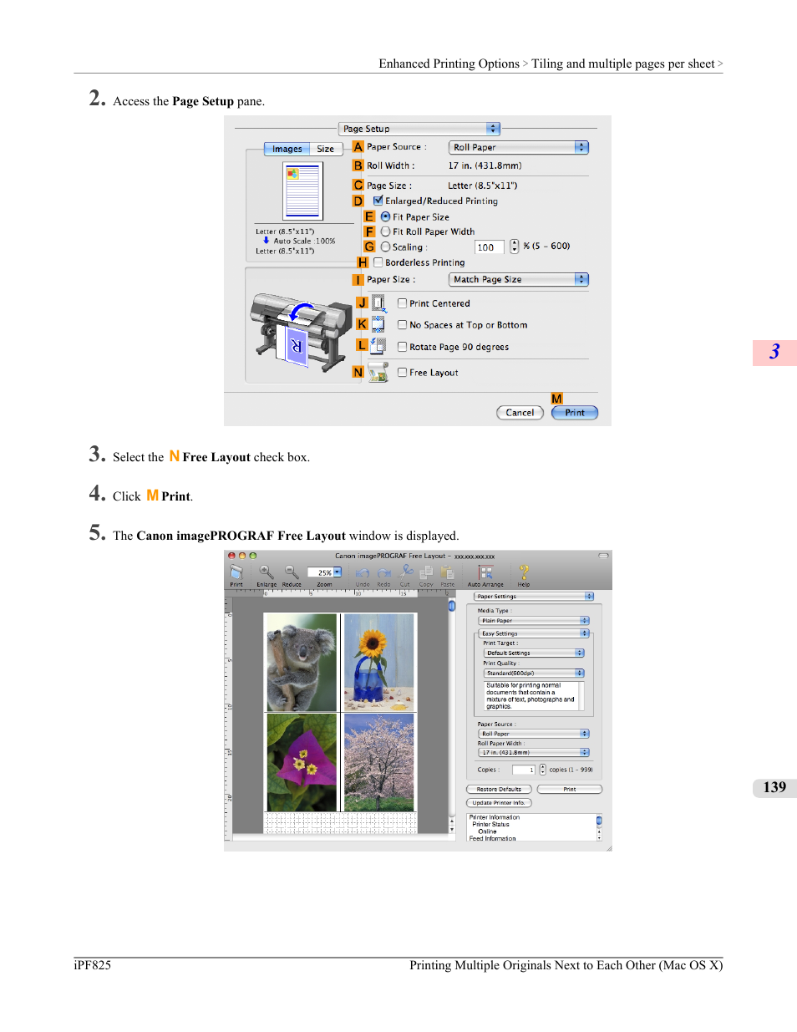The height and width of the screenshot is (1032, 797).
Task: Click the Free Layout scroll icon
Action: coord(378,372)
